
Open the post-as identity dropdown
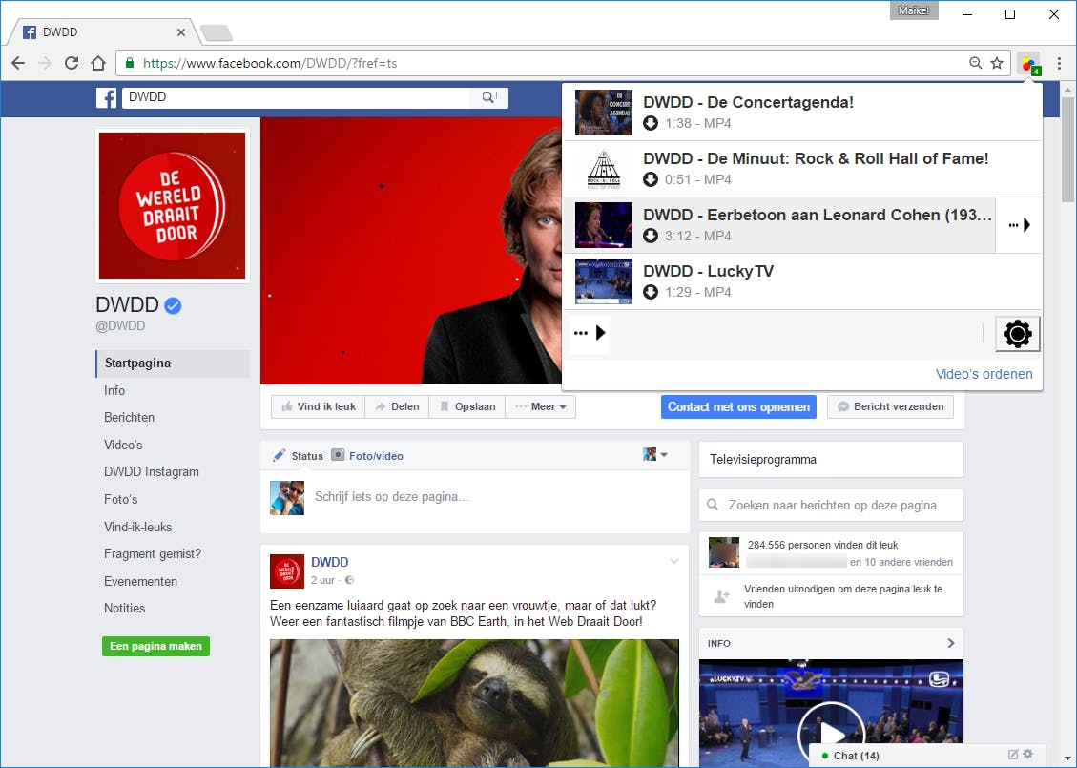[655, 454]
